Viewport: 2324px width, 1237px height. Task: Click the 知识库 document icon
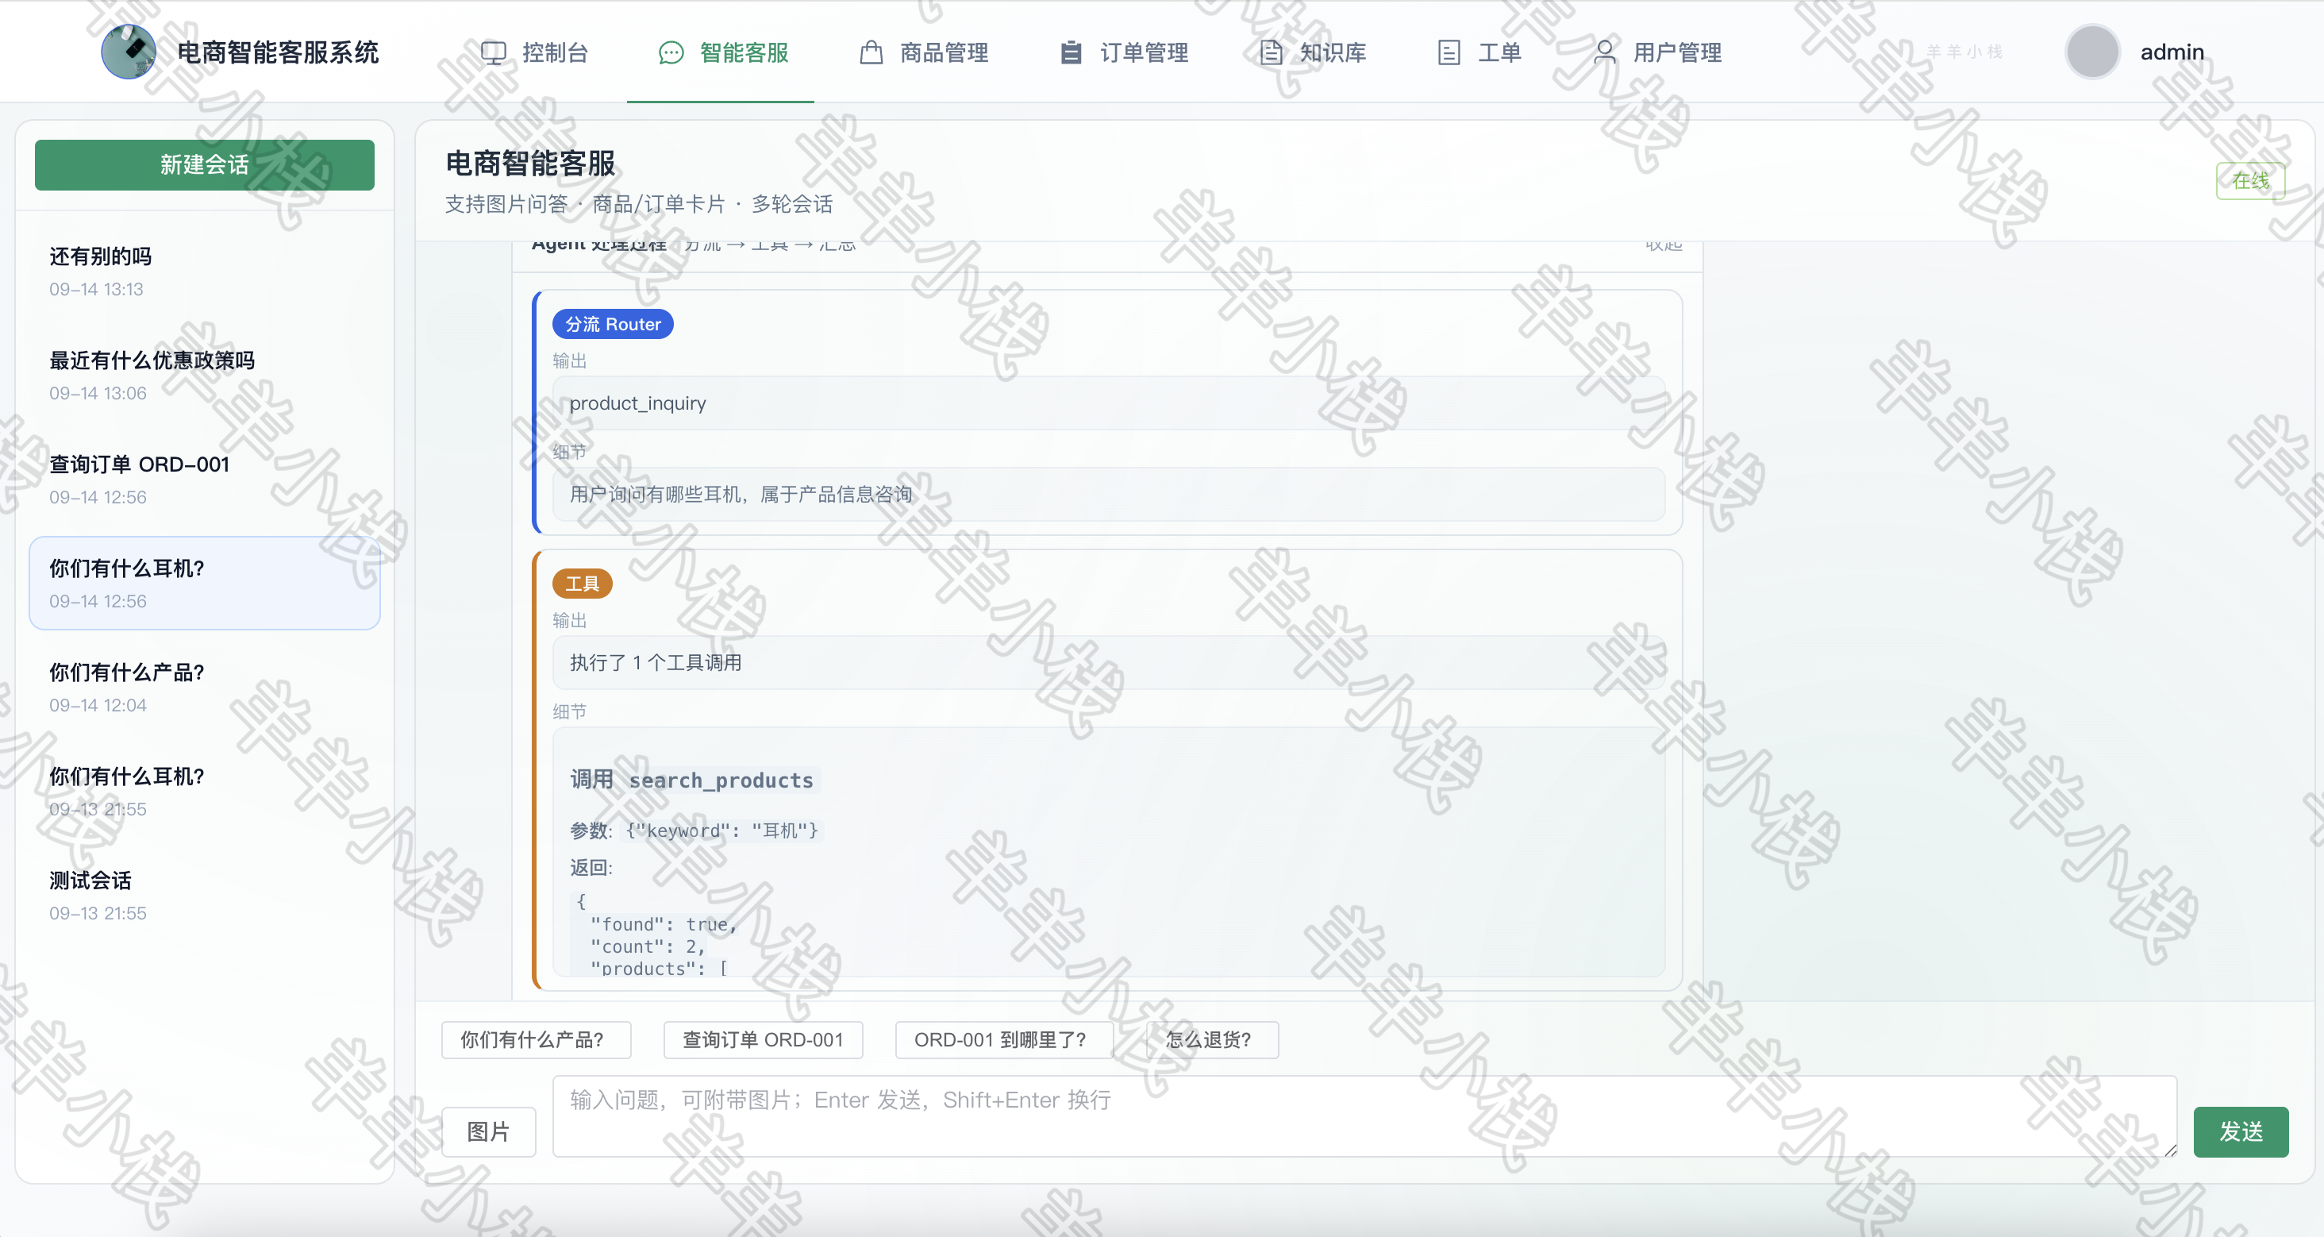tap(1270, 52)
